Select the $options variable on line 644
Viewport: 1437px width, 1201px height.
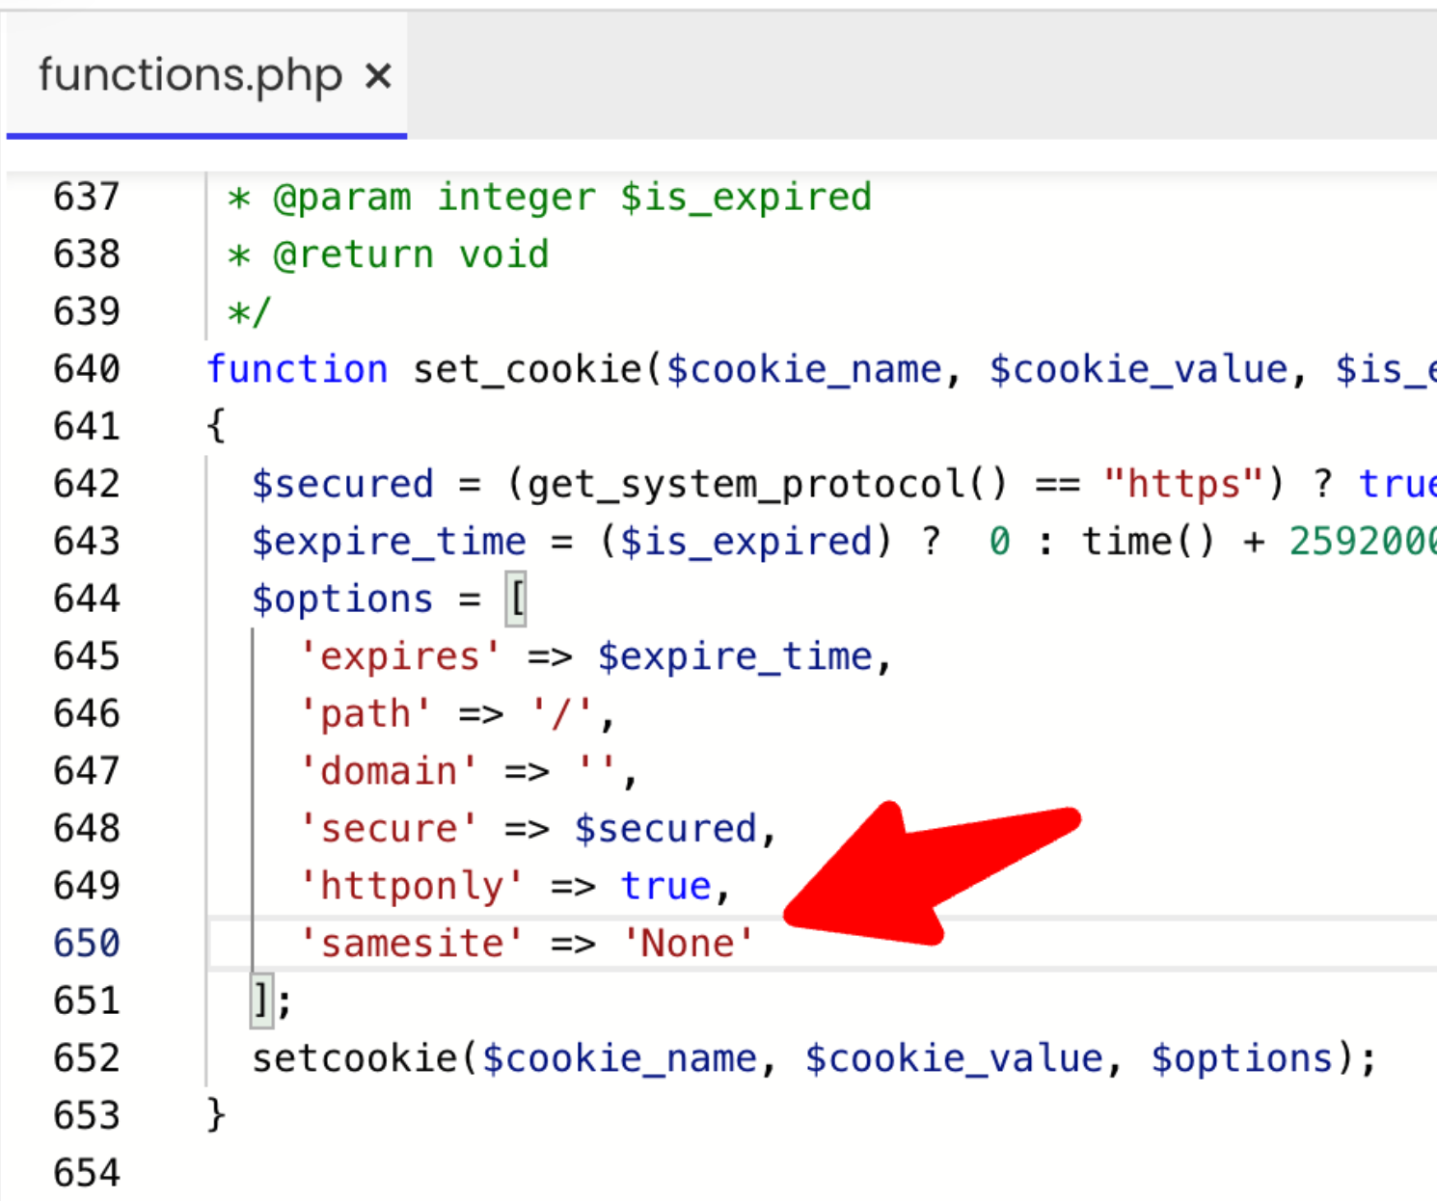click(342, 598)
